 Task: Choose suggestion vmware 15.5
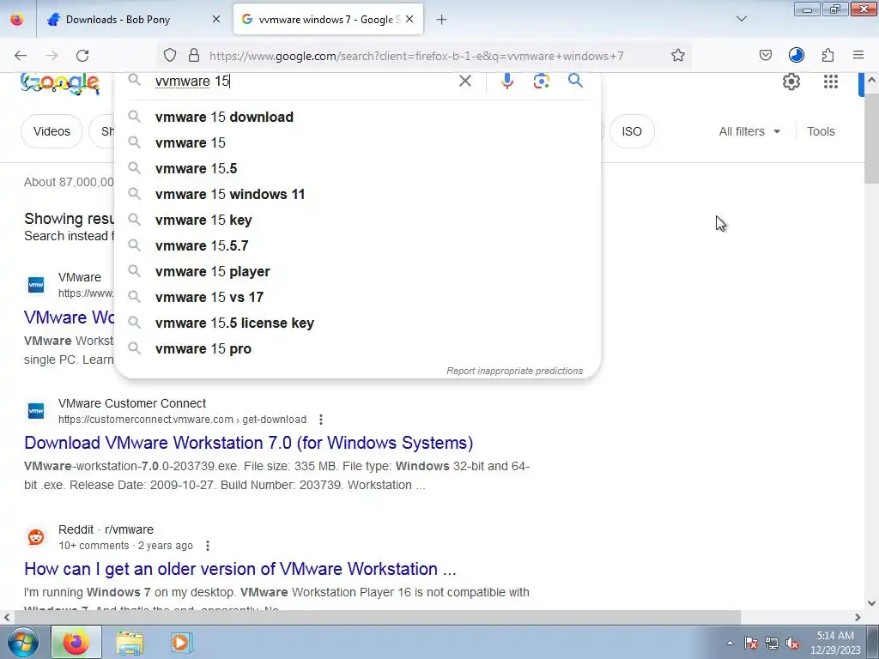358,168
